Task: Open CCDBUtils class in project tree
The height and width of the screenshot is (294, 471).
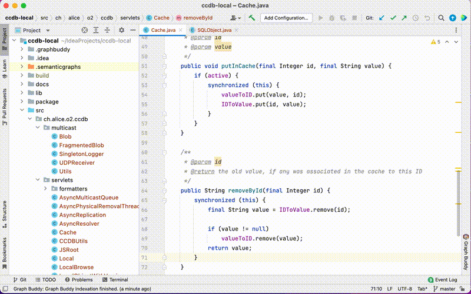Action: point(73,241)
